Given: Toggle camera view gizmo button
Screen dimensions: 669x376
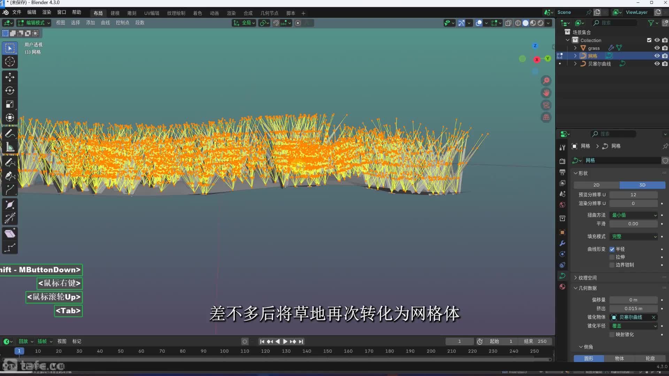Looking at the screenshot, I should pos(546,105).
